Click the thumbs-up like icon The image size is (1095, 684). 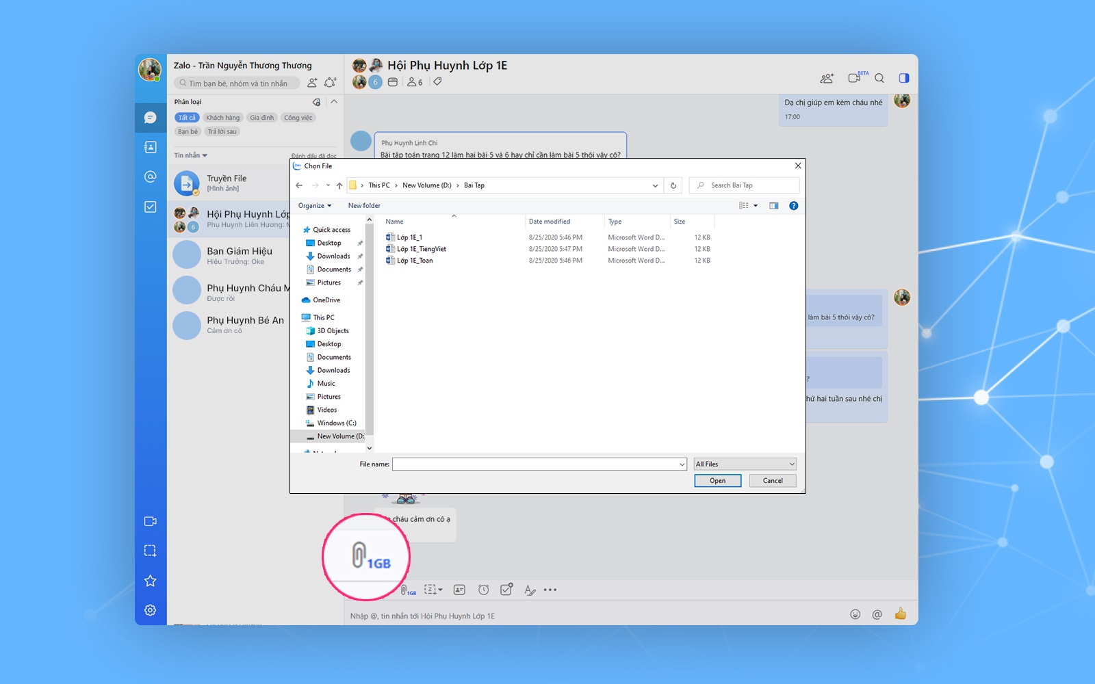[900, 614]
